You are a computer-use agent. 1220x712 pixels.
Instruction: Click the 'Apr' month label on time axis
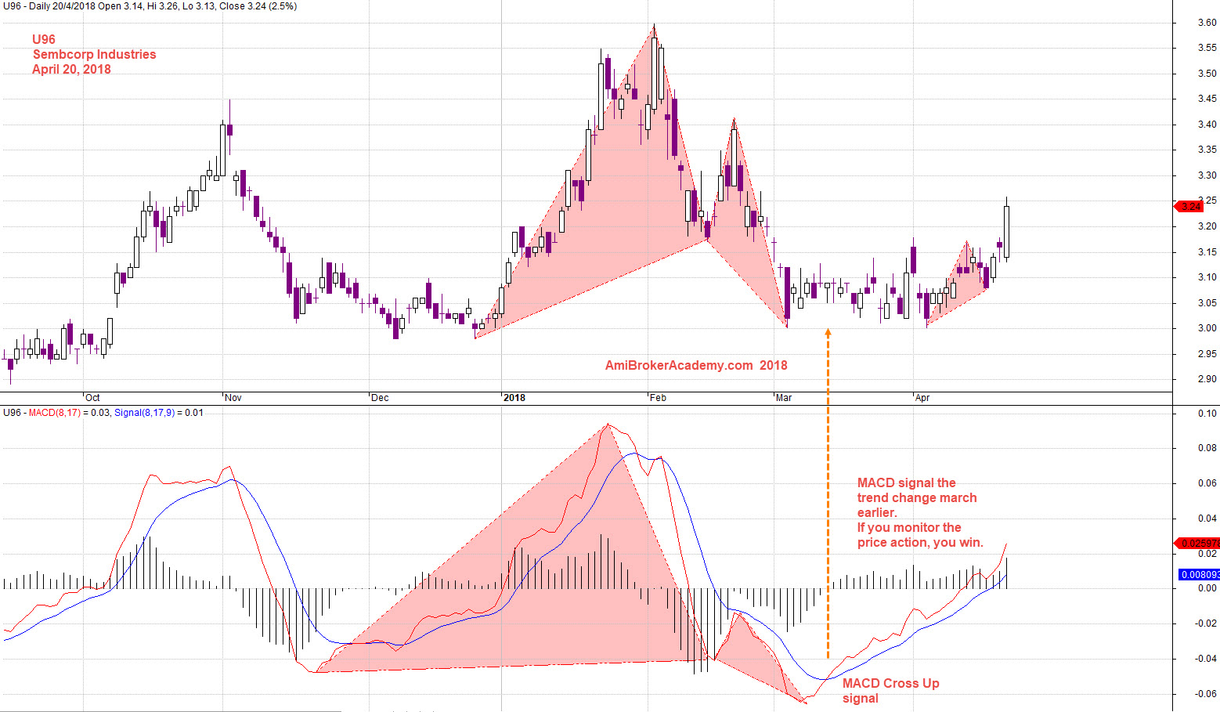pos(922,398)
